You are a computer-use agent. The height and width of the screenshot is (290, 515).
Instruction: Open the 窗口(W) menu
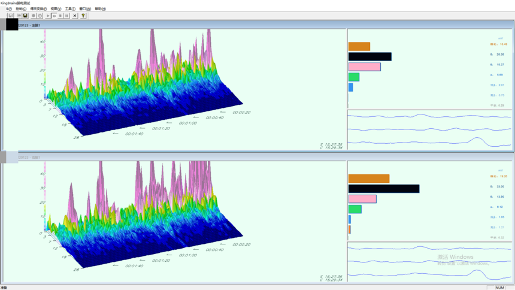click(85, 9)
